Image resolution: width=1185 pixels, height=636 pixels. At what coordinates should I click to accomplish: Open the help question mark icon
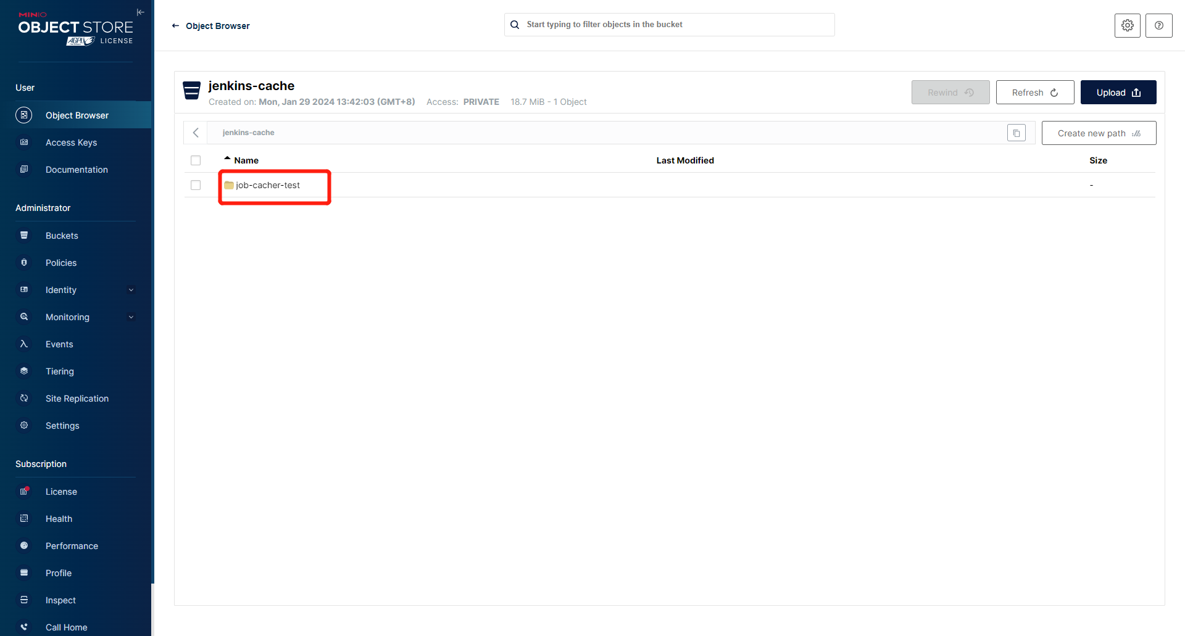[x=1158, y=25]
